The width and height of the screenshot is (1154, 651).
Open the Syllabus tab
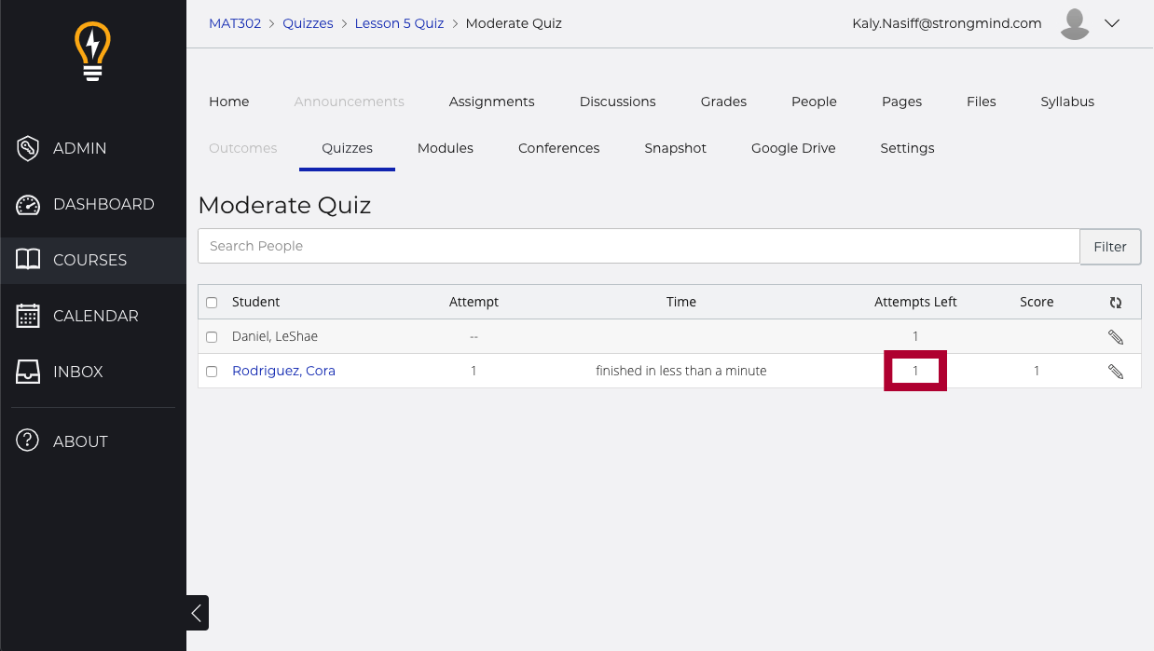pos(1067,102)
